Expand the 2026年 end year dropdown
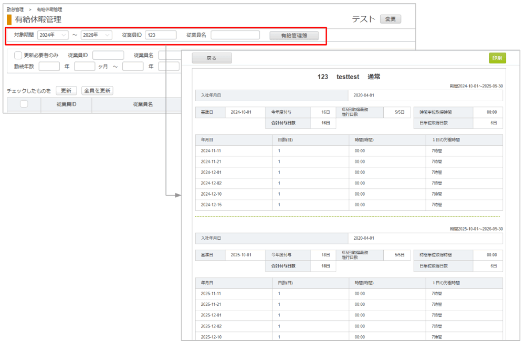 [96, 35]
